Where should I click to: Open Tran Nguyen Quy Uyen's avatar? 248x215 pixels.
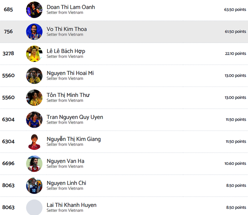(34, 120)
